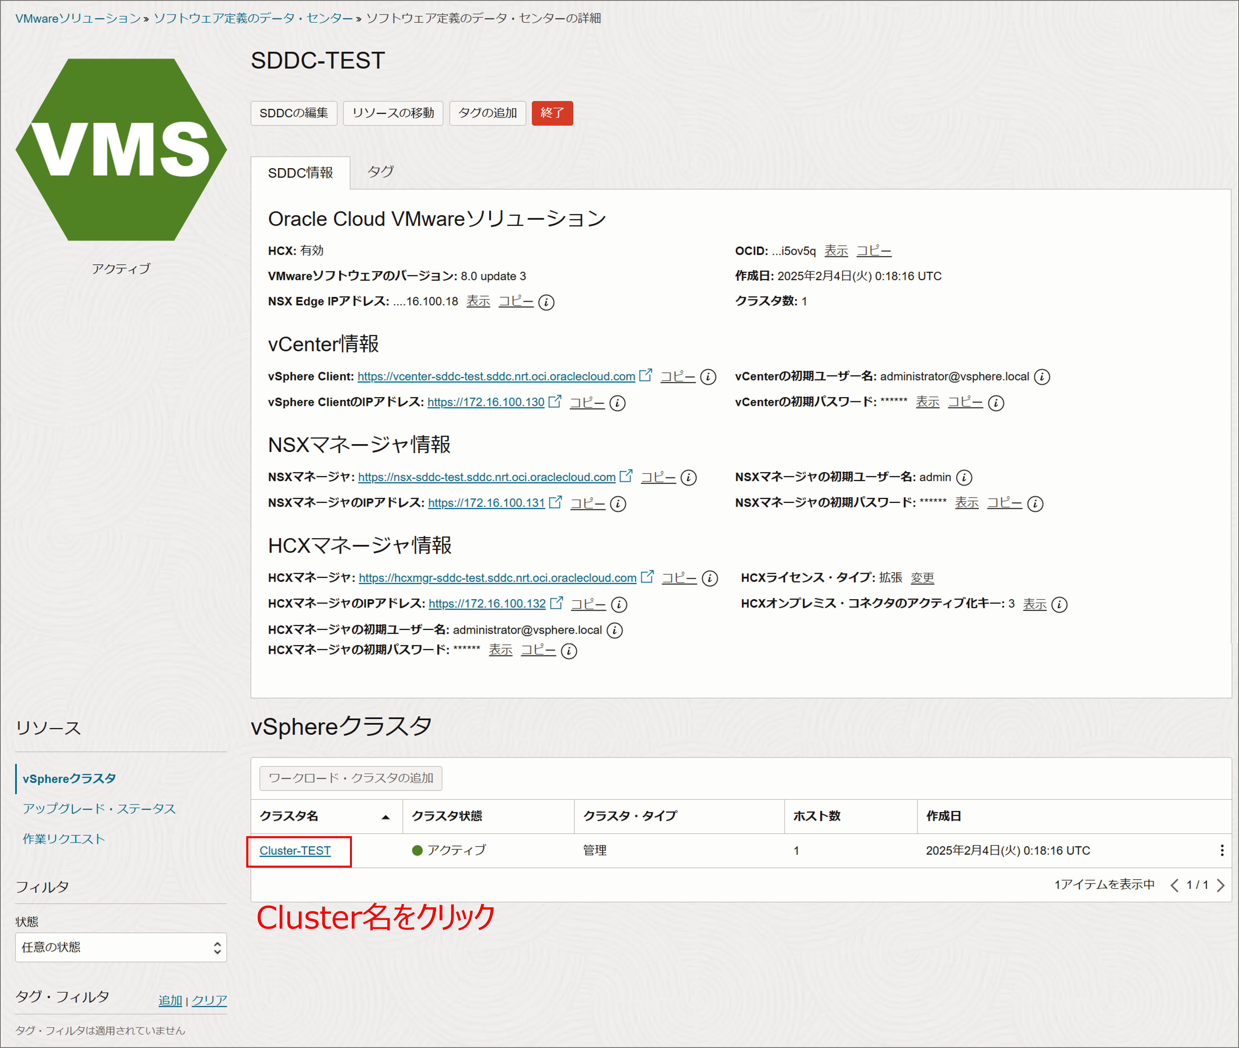Screen dimensions: 1239x1048
Task: Click info icon beside NSX Manager URL
Action: click(x=689, y=478)
